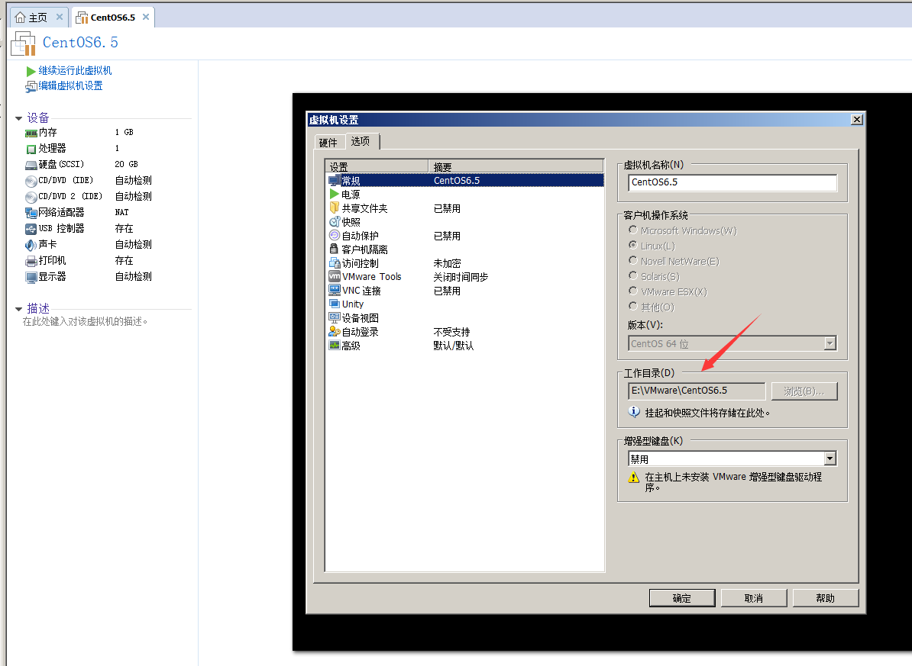Select Solaris(S) radio button
Image resolution: width=912 pixels, height=666 pixels.
point(632,275)
